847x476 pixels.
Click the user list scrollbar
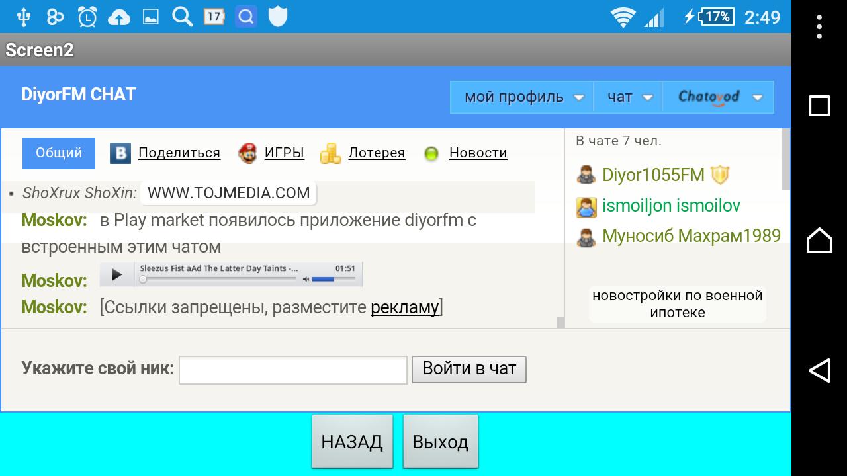click(786, 159)
